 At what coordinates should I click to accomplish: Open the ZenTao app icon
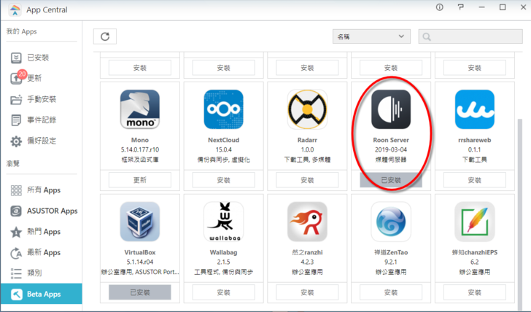(x=391, y=222)
